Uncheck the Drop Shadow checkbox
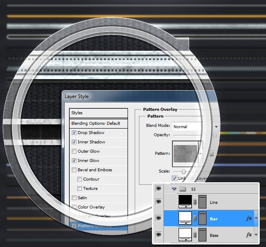266x247 pixels. (74, 132)
